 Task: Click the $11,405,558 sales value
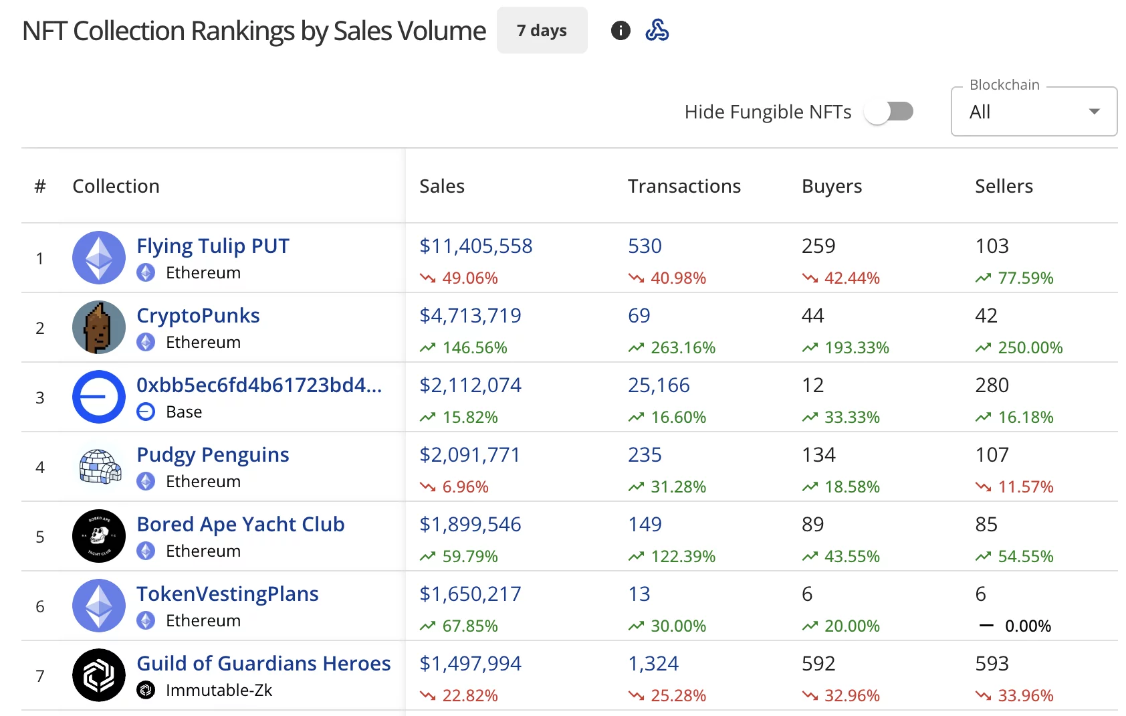[x=475, y=246]
